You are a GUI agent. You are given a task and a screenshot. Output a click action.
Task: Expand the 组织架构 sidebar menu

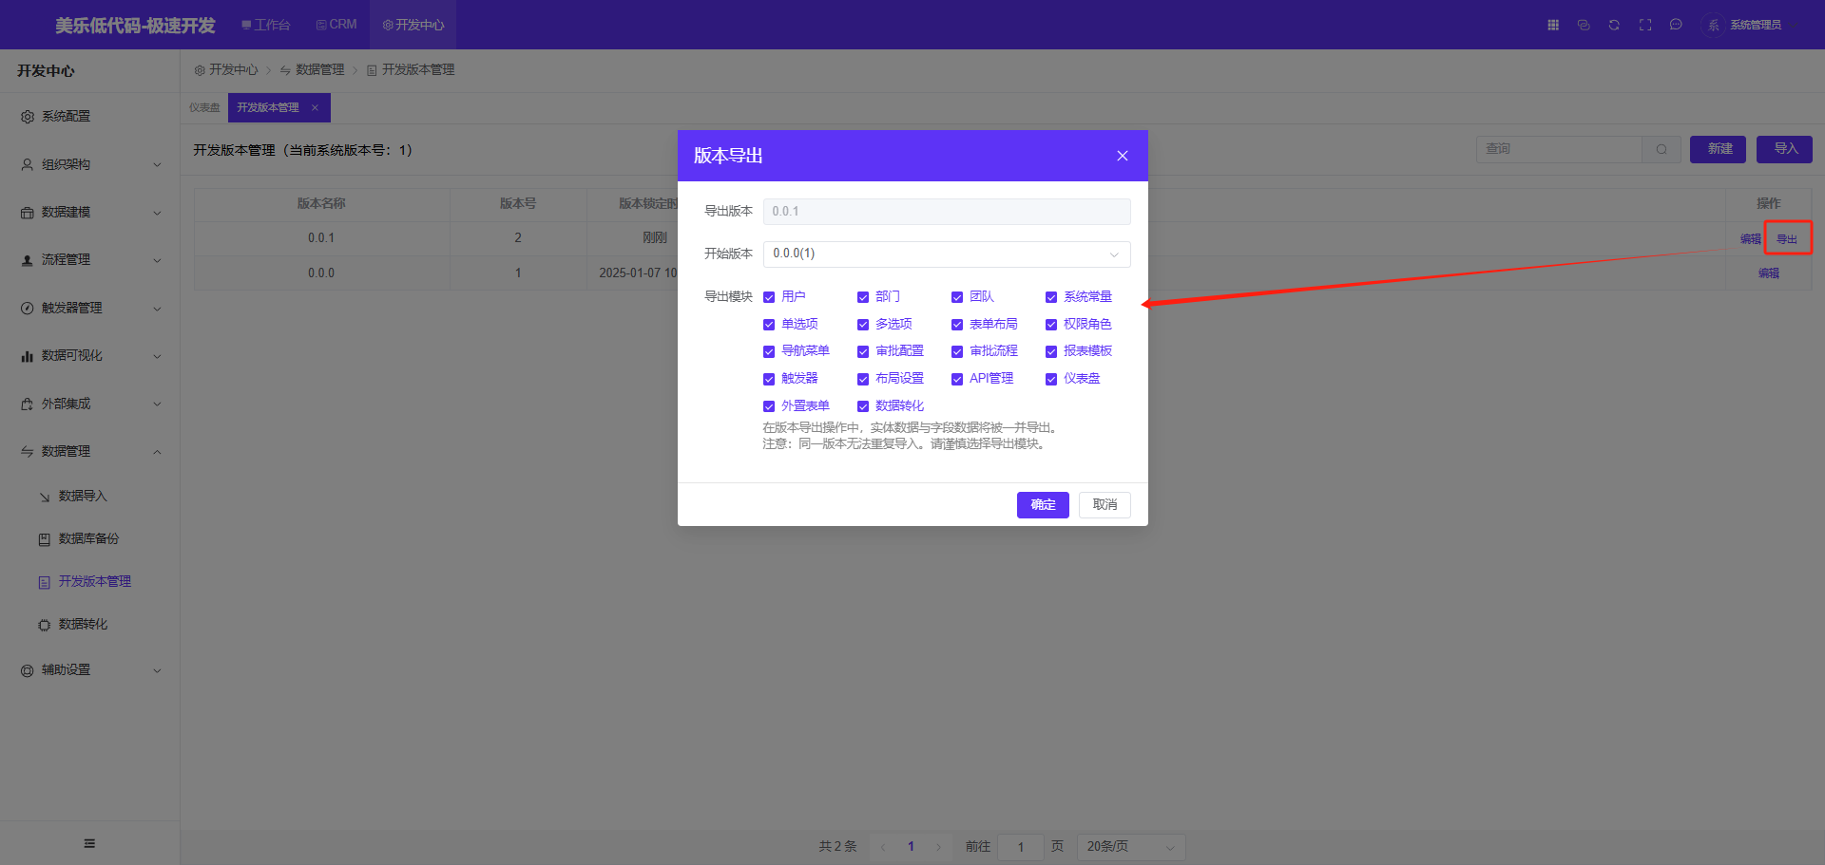[90, 164]
